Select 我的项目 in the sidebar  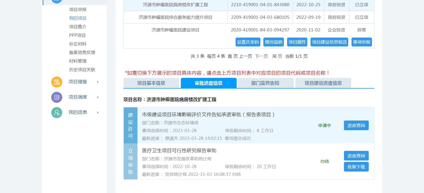[x=78, y=18]
